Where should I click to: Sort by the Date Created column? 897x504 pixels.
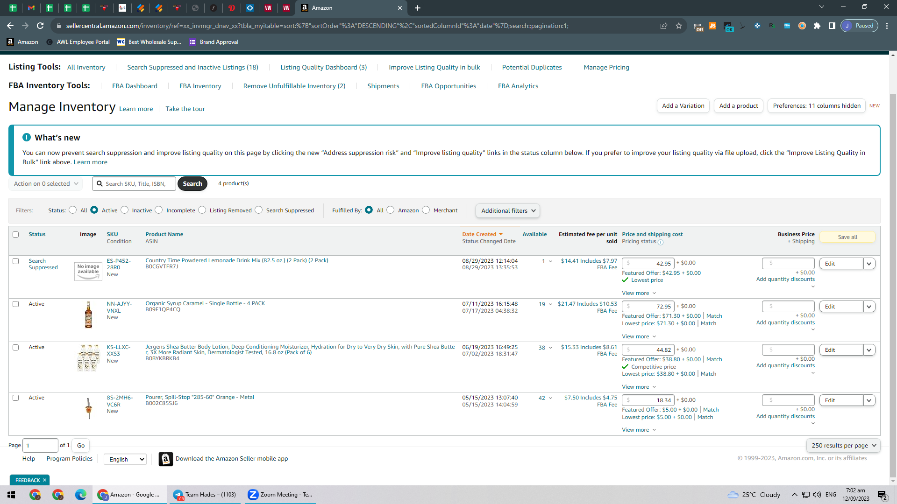click(x=483, y=234)
